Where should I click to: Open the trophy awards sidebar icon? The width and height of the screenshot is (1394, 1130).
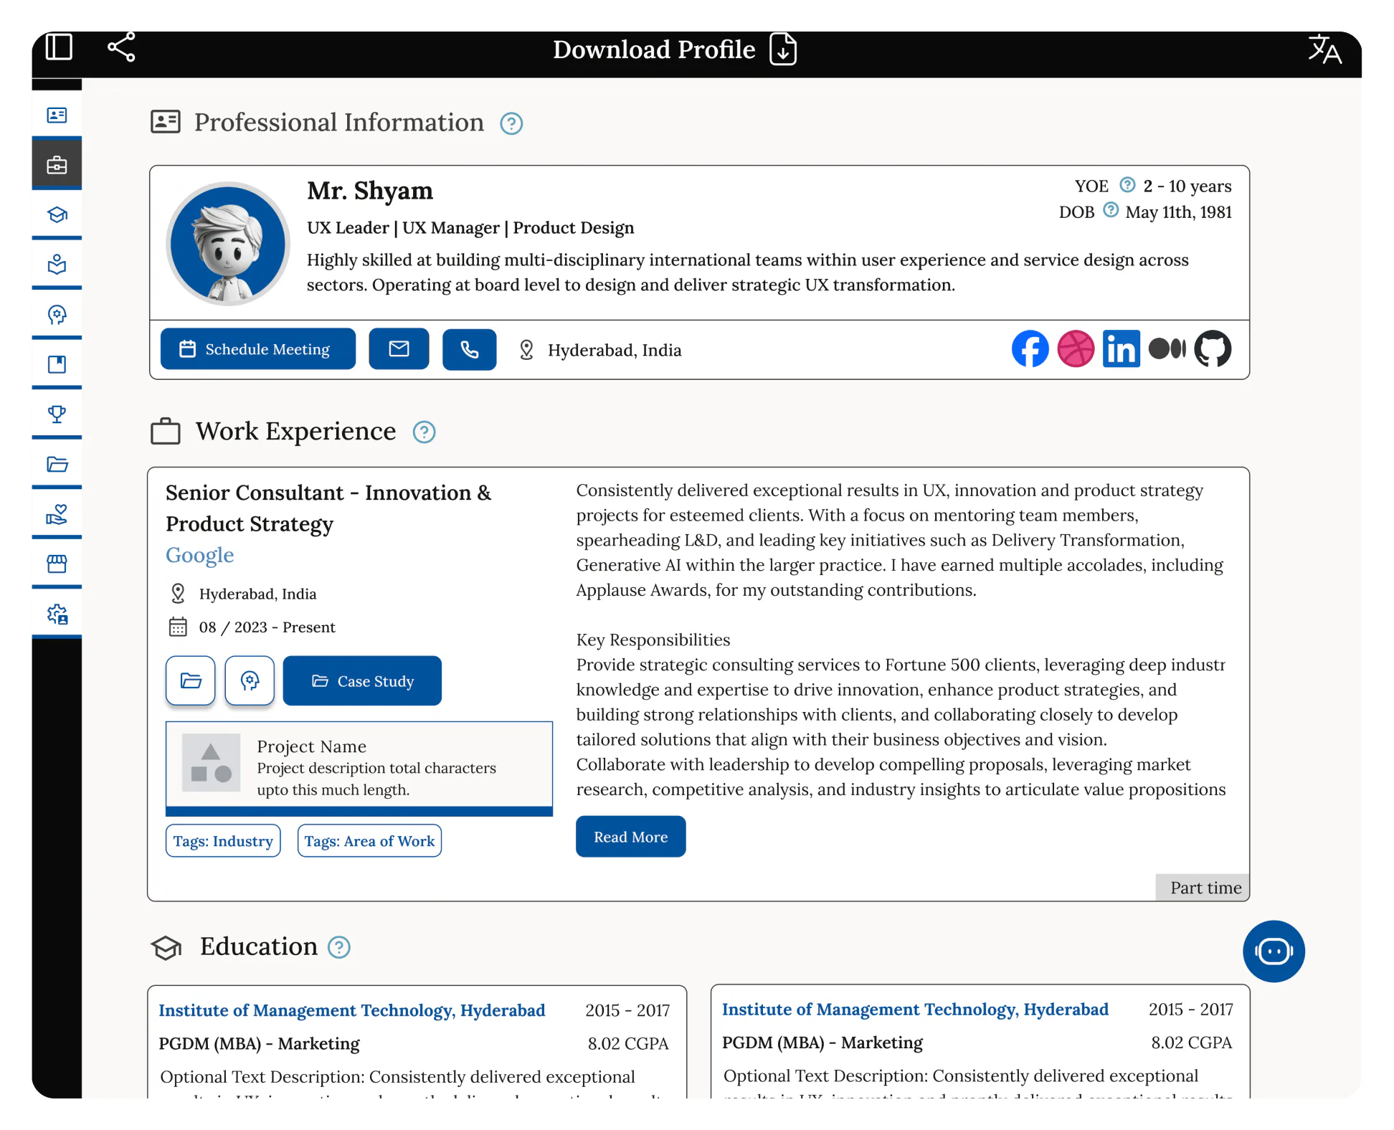tap(57, 414)
